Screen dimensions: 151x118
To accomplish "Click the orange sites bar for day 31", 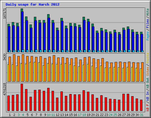I will (142, 72).
